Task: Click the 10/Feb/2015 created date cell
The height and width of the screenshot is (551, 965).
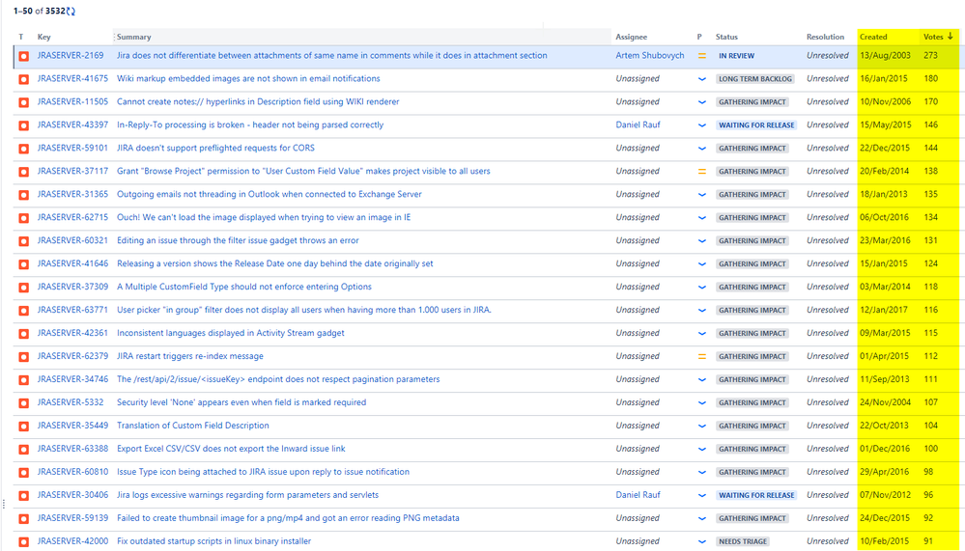Action: pos(885,541)
